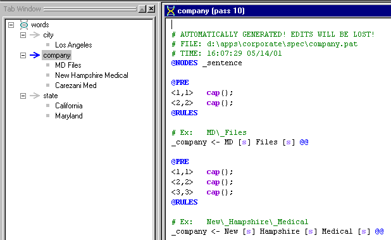Select the Los Angeles sample

(73, 45)
